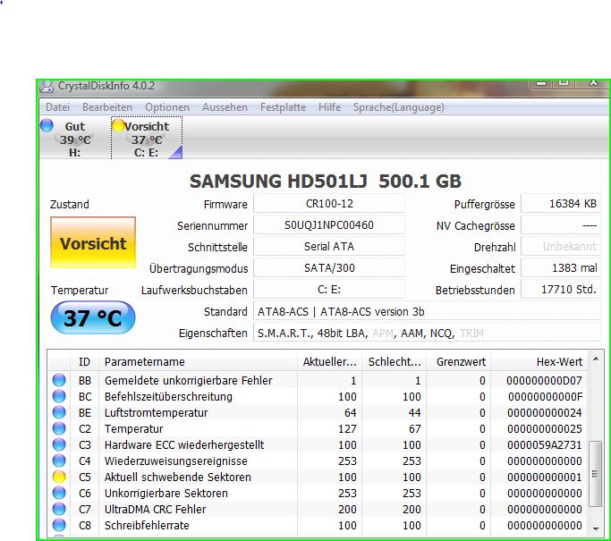The image size is (611, 541).
Task: Open the Bearbeiten menu
Action: tap(107, 107)
